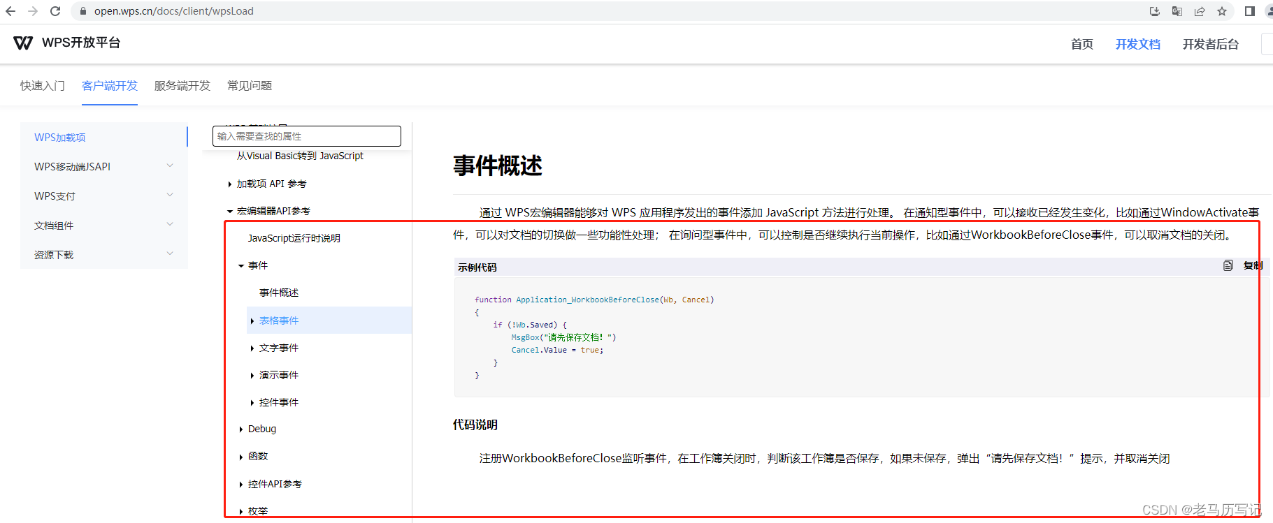The width and height of the screenshot is (1273, 523).
Task: Click the 事件概述 page heading
Action: [498, 166]
